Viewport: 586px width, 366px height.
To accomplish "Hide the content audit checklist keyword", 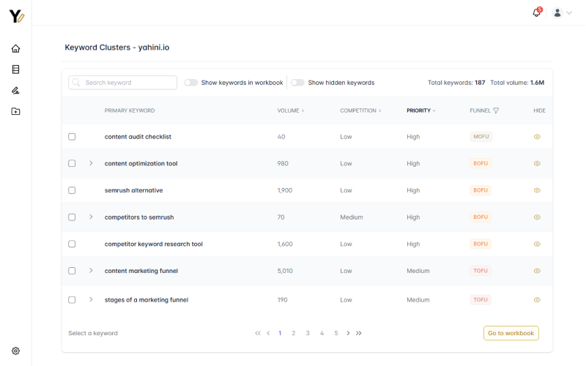I will [537, 137].
